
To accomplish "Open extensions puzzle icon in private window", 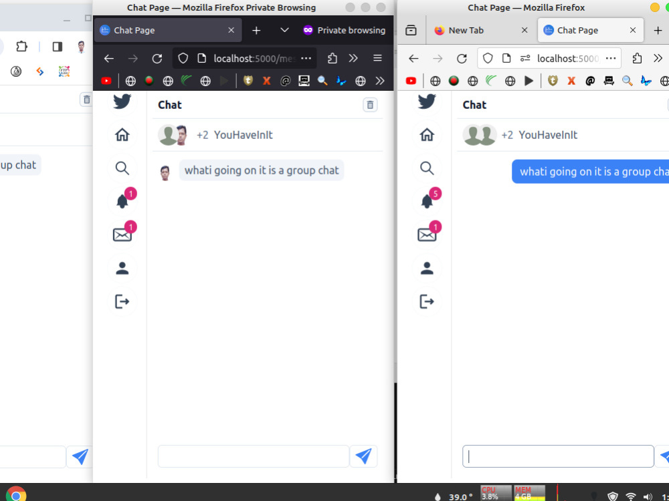I will (332, 58).
